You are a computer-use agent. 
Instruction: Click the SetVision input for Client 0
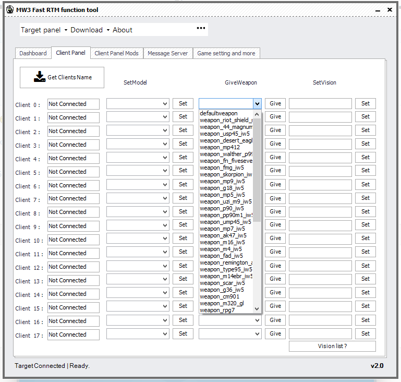tap(320, 104)
